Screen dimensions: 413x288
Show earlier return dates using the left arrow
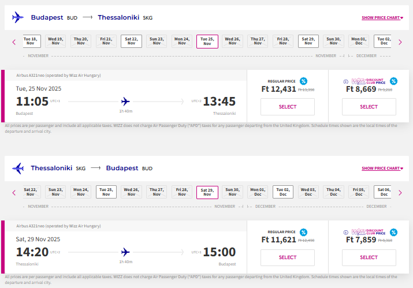[14, 192]
